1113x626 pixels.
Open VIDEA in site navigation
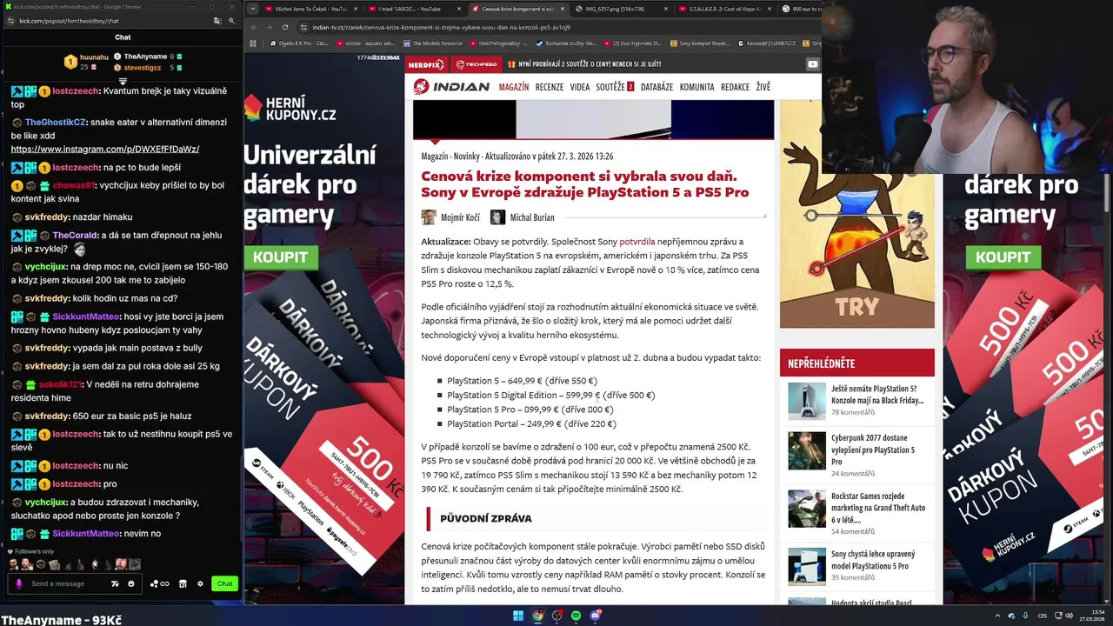[x=580, y=87]
